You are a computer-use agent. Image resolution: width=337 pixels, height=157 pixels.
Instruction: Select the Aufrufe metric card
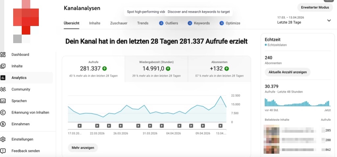coord(93,69)
